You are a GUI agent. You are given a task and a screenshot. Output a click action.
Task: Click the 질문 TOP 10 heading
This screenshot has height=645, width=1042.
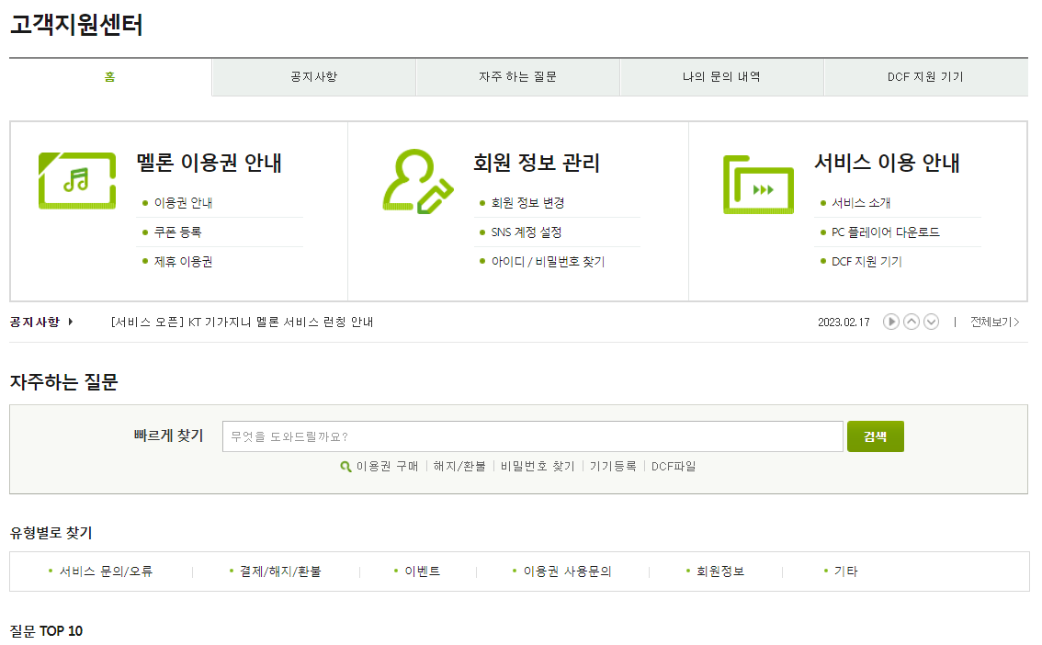47,631
